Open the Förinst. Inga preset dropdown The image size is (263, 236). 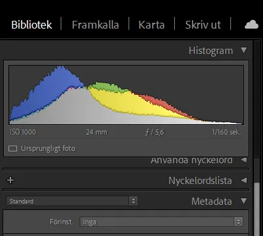(x=161, y=222)
